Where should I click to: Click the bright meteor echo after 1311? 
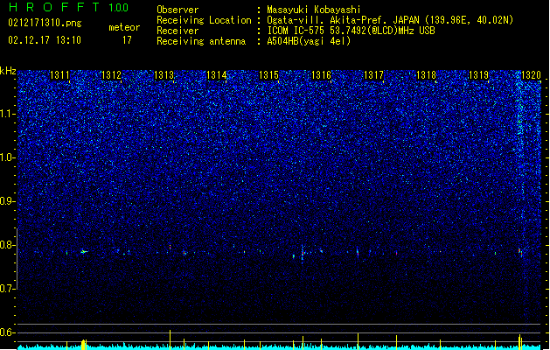point(84,251)
